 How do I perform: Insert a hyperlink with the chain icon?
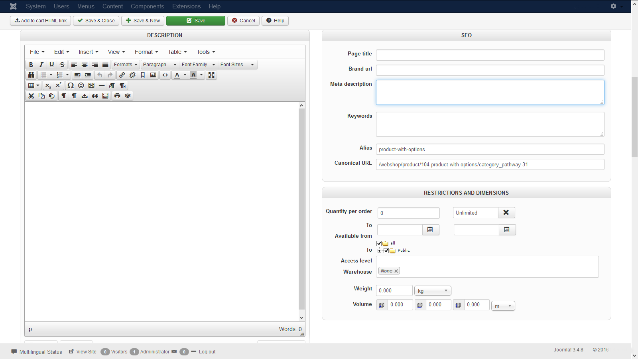point(122,75)
